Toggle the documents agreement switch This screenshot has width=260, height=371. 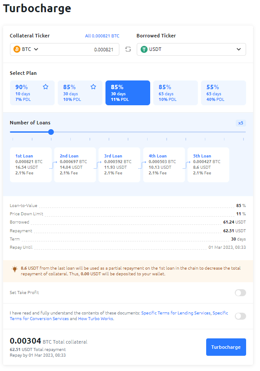pyautogui.click(x=240, y=316)
